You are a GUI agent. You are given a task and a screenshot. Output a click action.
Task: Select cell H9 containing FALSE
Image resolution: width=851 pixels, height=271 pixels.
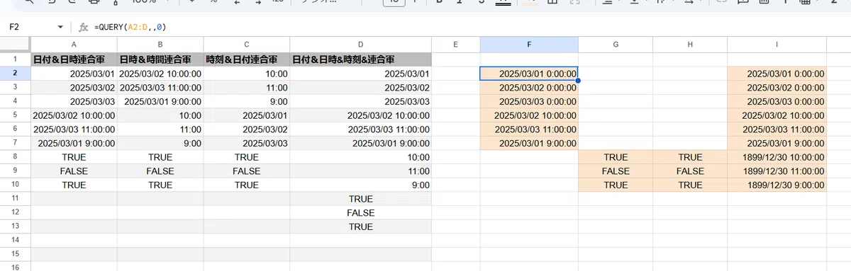pos(690,171)
